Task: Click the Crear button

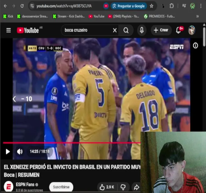Action: [161, 30]
